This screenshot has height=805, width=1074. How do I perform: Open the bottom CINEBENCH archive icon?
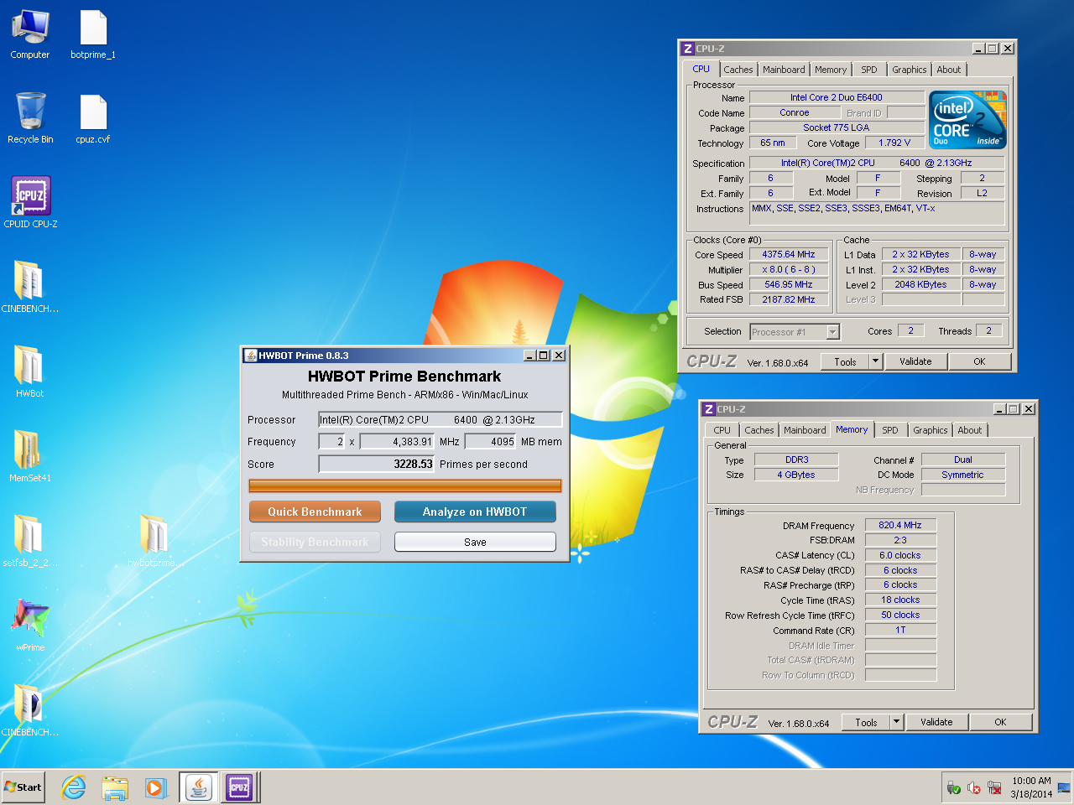[x=30, y=710]
